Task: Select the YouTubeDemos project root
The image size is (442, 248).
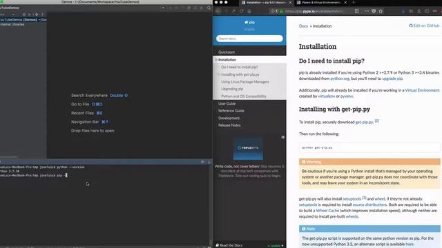Action: coord(23,20)
